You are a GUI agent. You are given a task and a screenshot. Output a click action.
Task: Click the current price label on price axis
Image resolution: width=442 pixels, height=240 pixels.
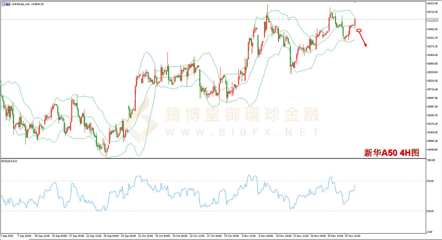pyautogui.click(x=432, y=20)
